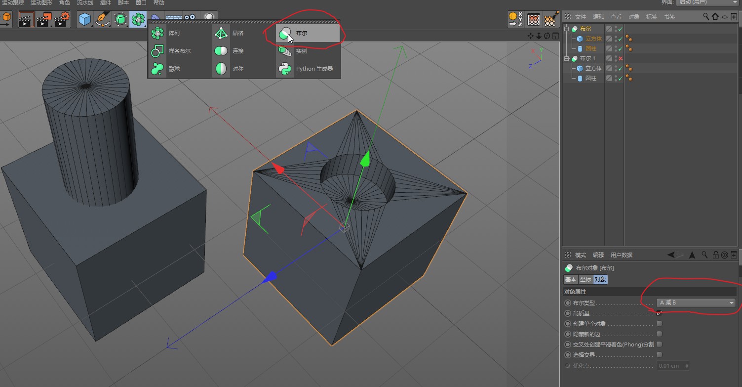This screenshot has height=387, width=742.
Task: Open the 插件 menu
Action: click(106, 3)
